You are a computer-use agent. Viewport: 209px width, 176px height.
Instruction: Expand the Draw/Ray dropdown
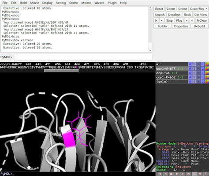click(x=198, y=9)
